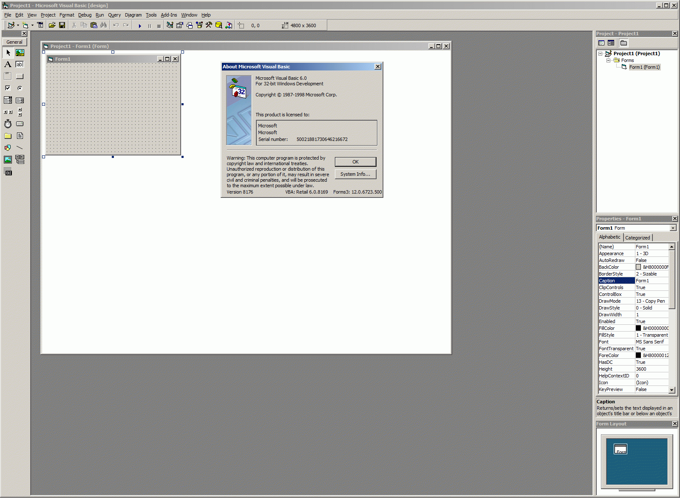Select the PictureBox control tool

(x=20, y=53)
